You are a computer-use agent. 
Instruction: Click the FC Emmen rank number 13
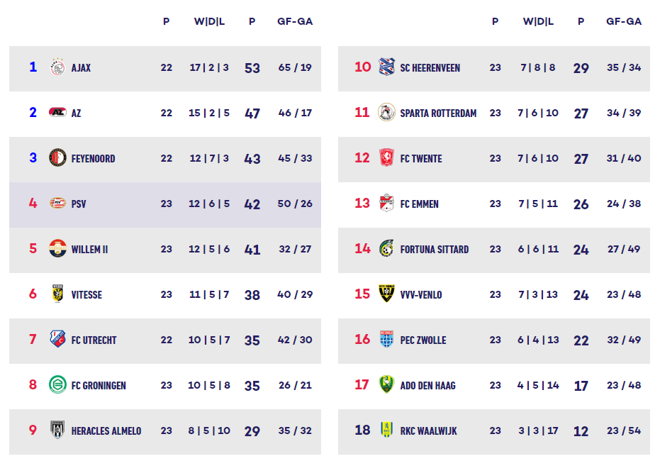[x=362, y=204]
